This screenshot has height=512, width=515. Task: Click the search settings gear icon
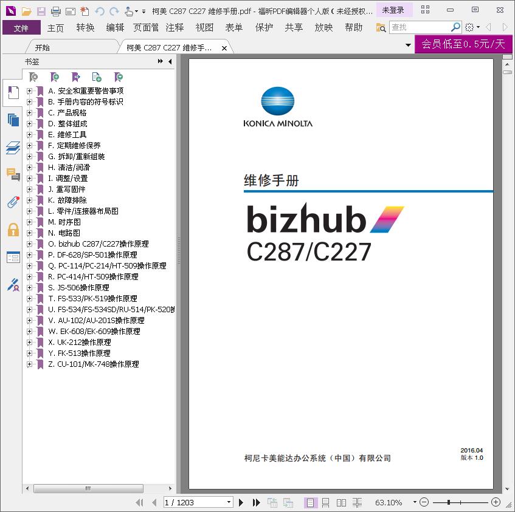pyautogui.click(x=469, y=27)
